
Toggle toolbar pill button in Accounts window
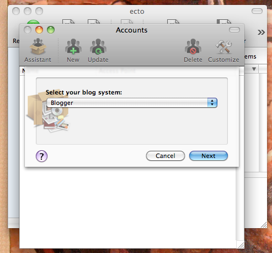(x=234, y=30)
